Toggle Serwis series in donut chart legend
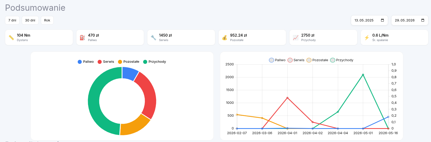Screen dimensions: 431x142 click(106, 62)
